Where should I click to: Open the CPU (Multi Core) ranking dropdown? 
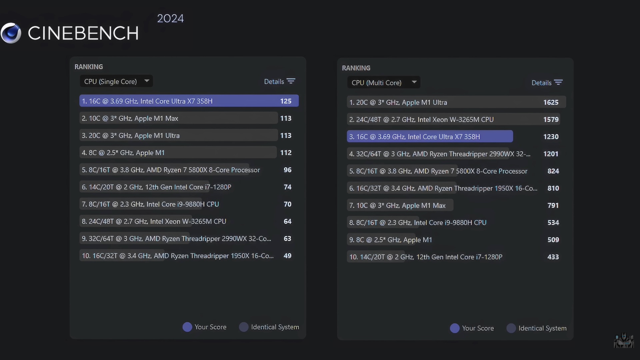coord(377,83)
